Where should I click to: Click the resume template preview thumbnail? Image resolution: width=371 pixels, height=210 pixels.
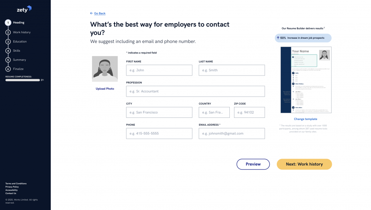click(305, 80)
